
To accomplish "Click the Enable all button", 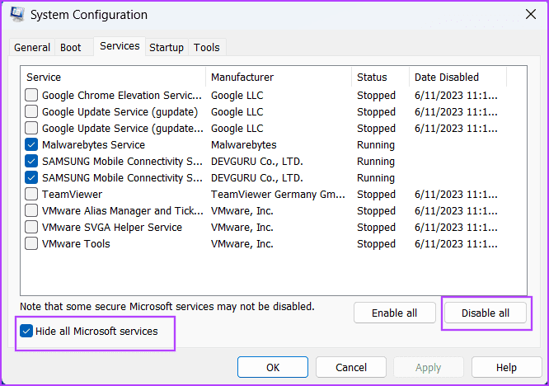I will 395,313.
